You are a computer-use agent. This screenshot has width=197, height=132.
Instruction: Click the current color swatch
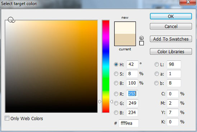click(x=125, y=40)
